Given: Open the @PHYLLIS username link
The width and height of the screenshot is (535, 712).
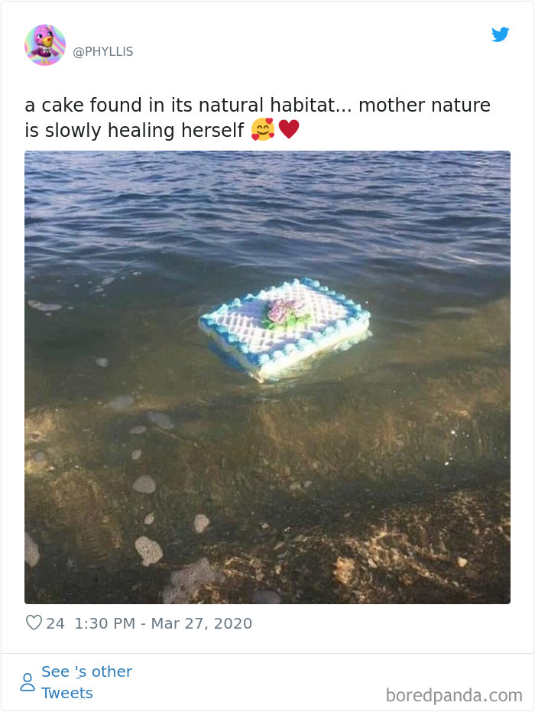Looking at the screenshot, I should 104,53.
